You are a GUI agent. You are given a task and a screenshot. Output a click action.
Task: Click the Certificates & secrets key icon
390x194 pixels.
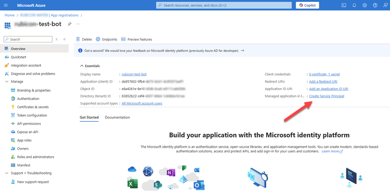pyautogui.click(x=13, y=107)
